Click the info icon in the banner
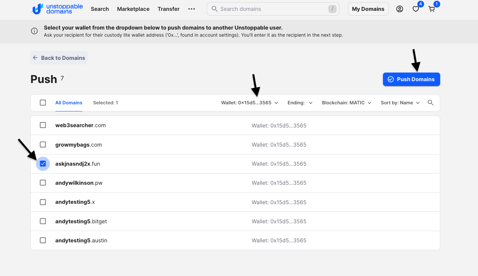478x276 pixels. 34,31
